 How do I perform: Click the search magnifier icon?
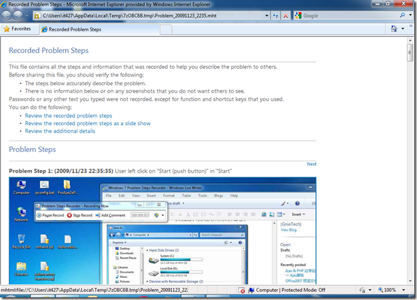(402, 15)
